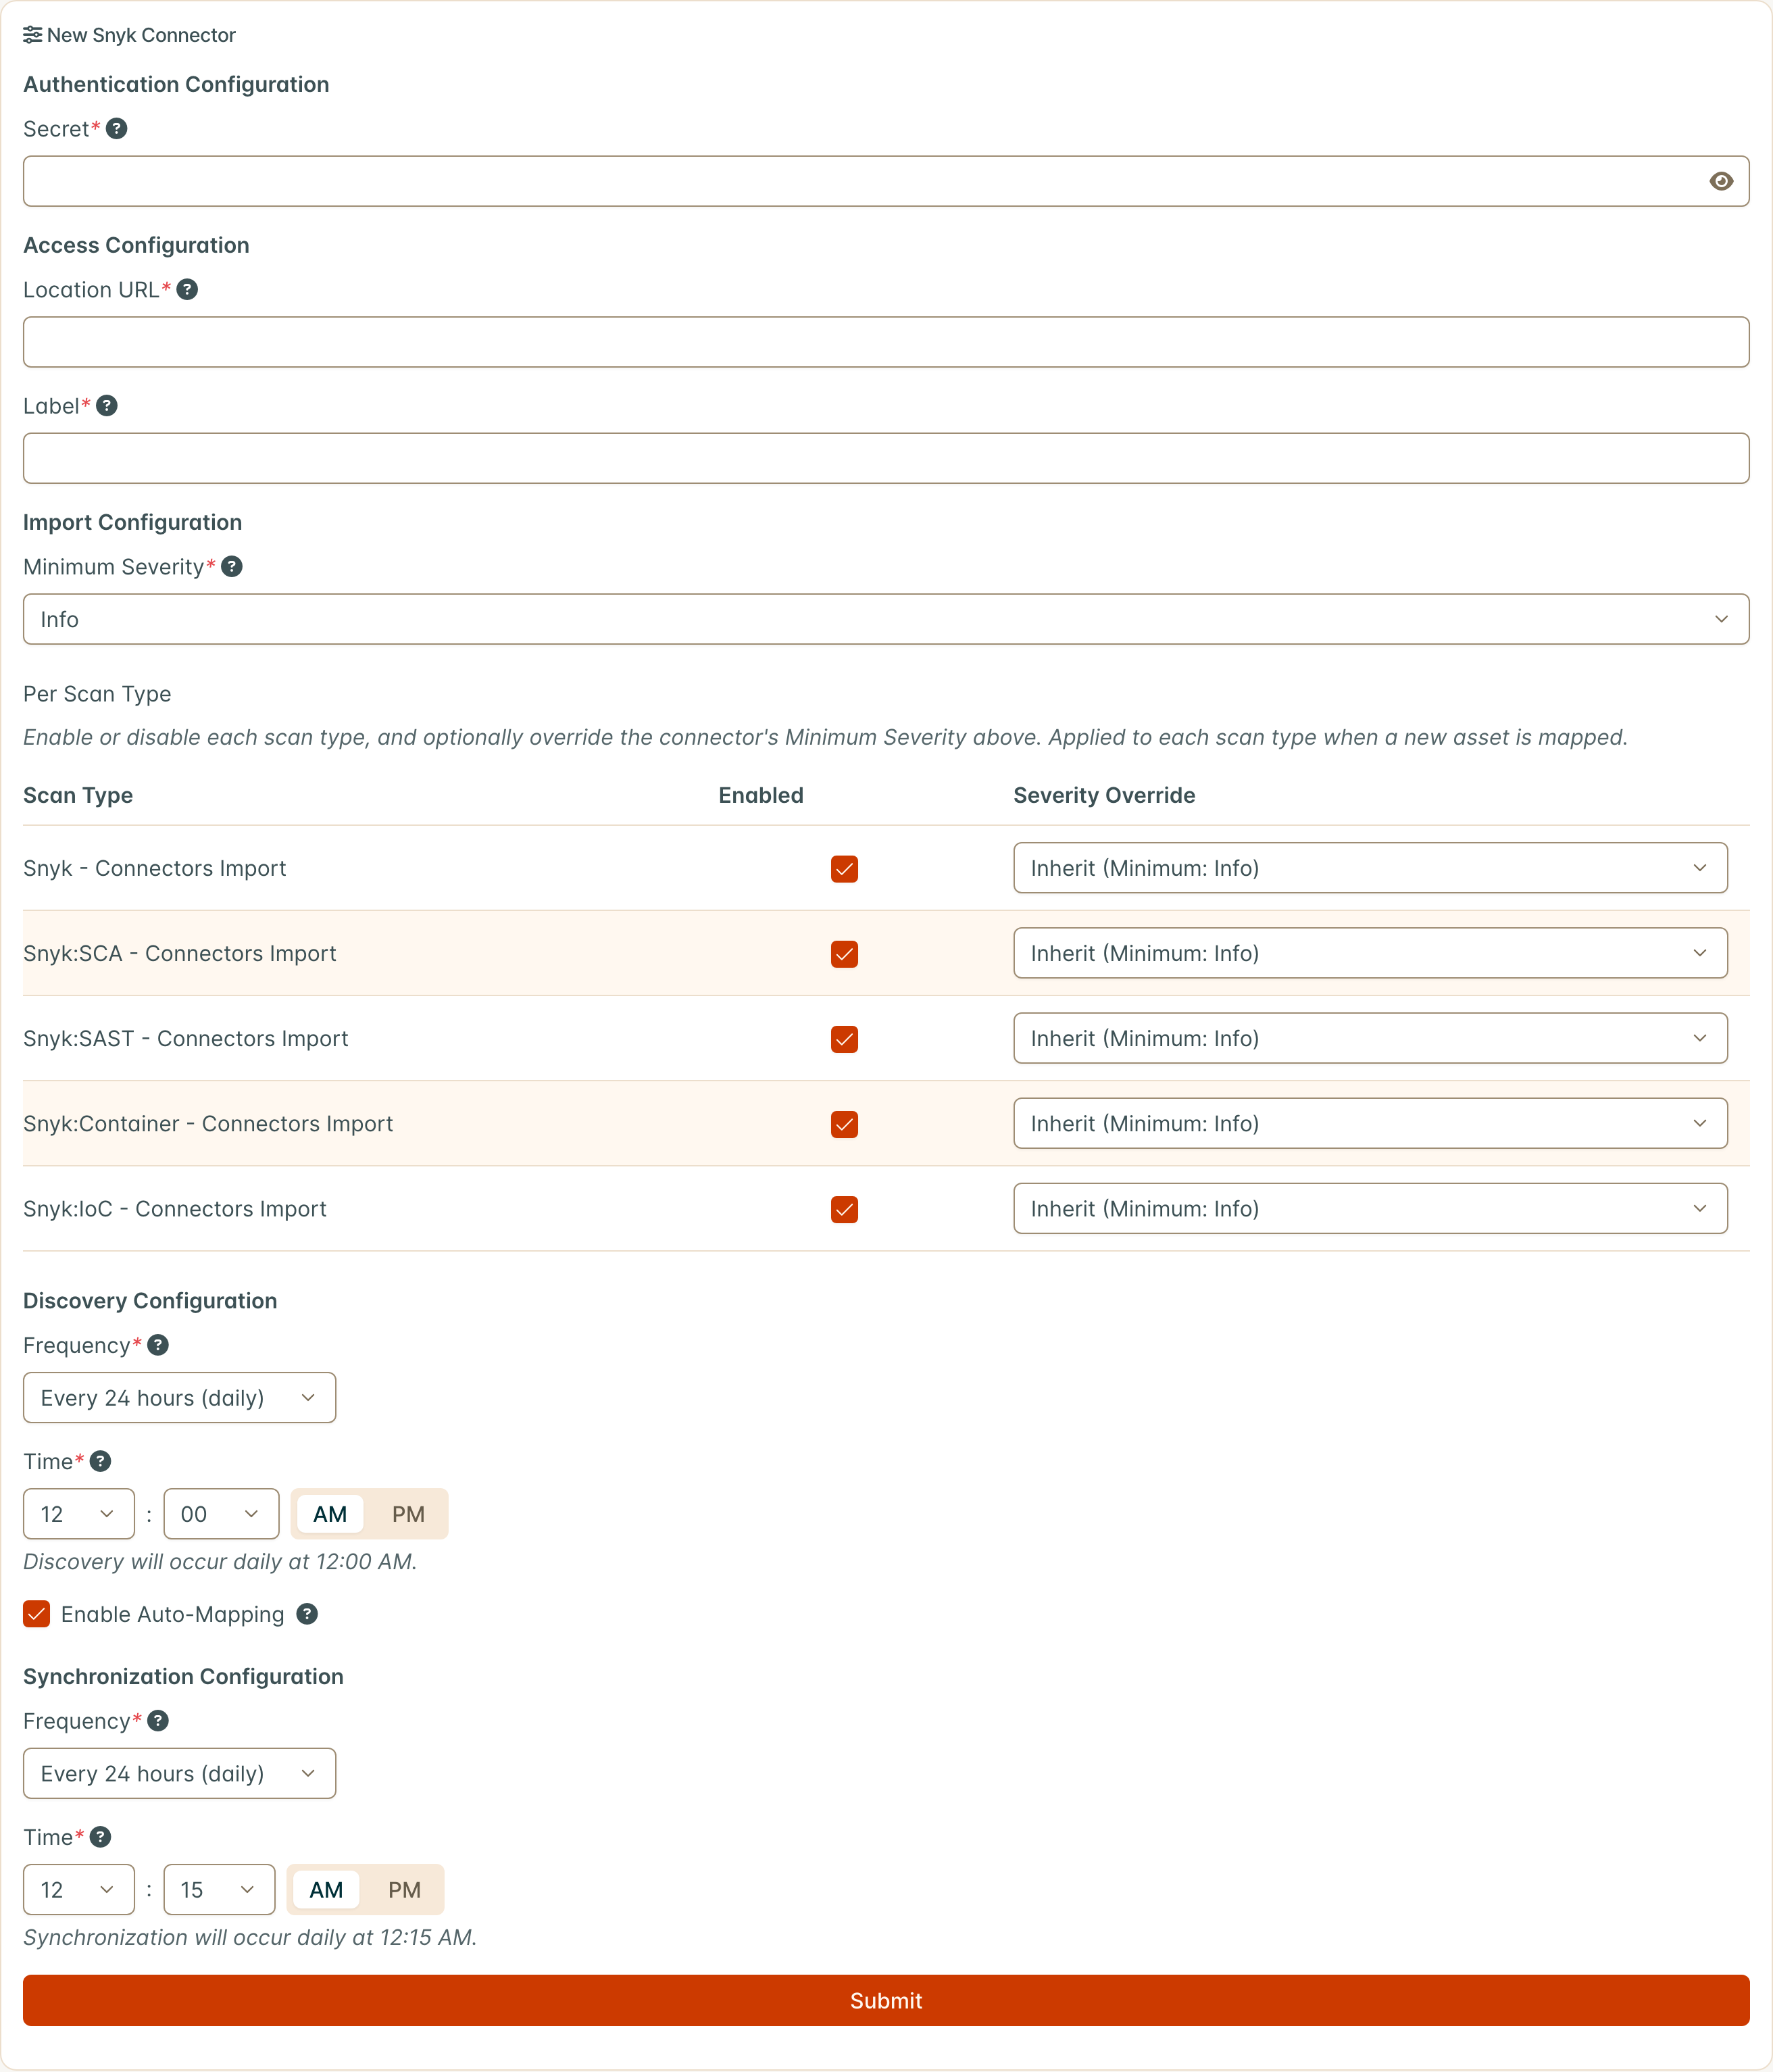
Task: Click the sliders icon beside New Snyk Connector
Action: tap(32, 35)
